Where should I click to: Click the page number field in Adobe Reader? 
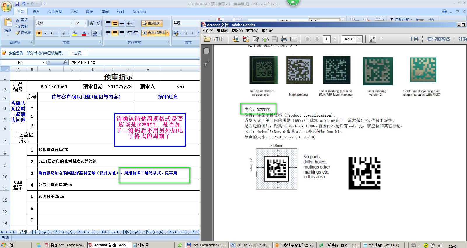327,39
